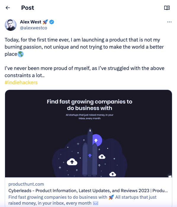Screen dimensions: 177x207
Task: Click the globe emoji after 'place'
Action: (20, 54)
